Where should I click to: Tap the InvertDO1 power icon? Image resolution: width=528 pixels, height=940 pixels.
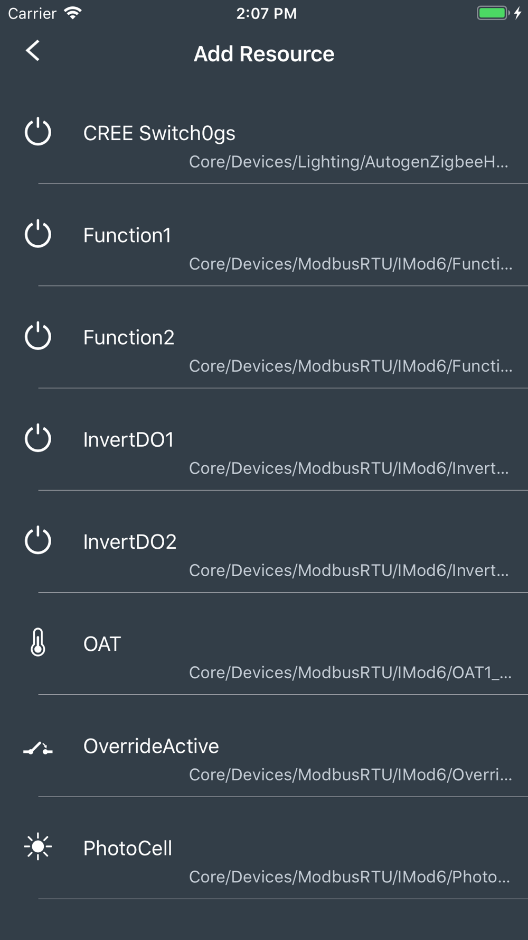coord(38,438)
